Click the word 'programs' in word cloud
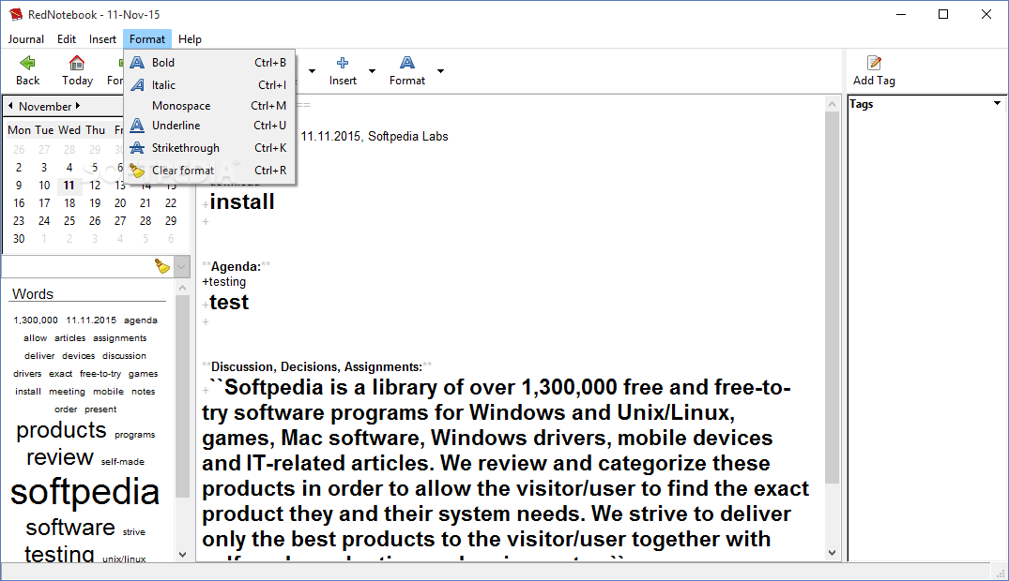Image resolution: width=1009 pixels, height=581 pixels. 134,435
